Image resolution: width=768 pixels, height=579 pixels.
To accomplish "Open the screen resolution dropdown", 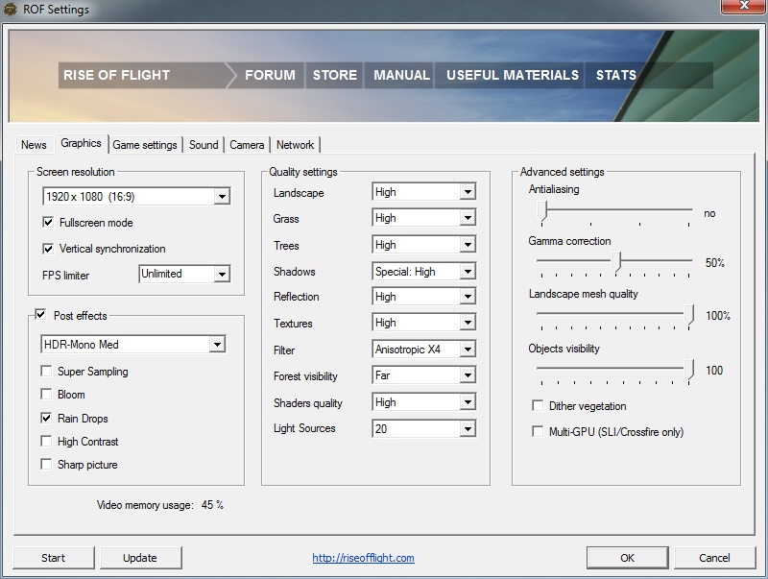I will point(136,197).
